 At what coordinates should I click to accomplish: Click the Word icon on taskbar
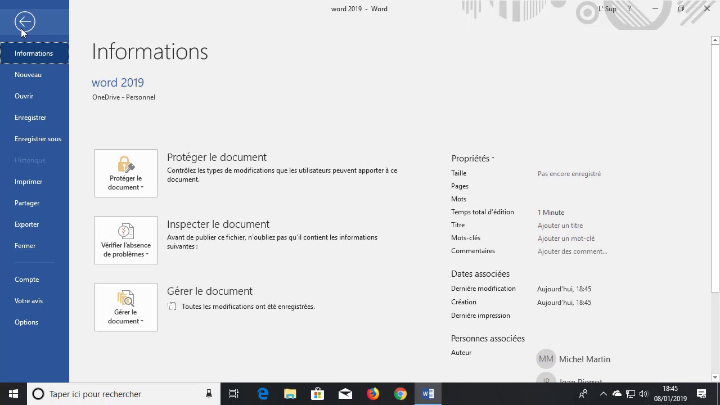tap(428, 394)
